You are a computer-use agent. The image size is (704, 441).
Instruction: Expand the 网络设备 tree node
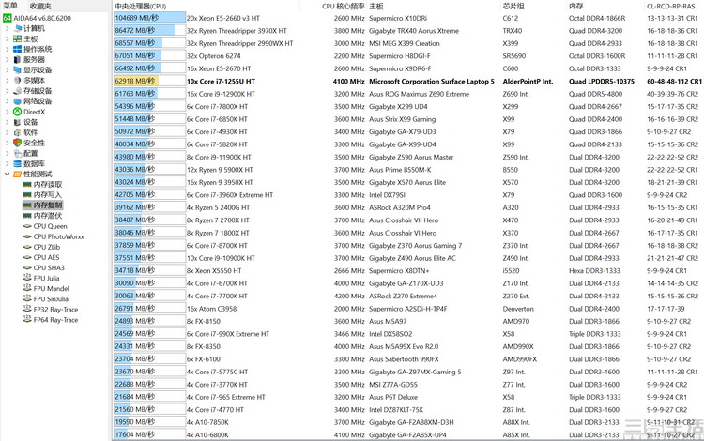tap(7, 101)
